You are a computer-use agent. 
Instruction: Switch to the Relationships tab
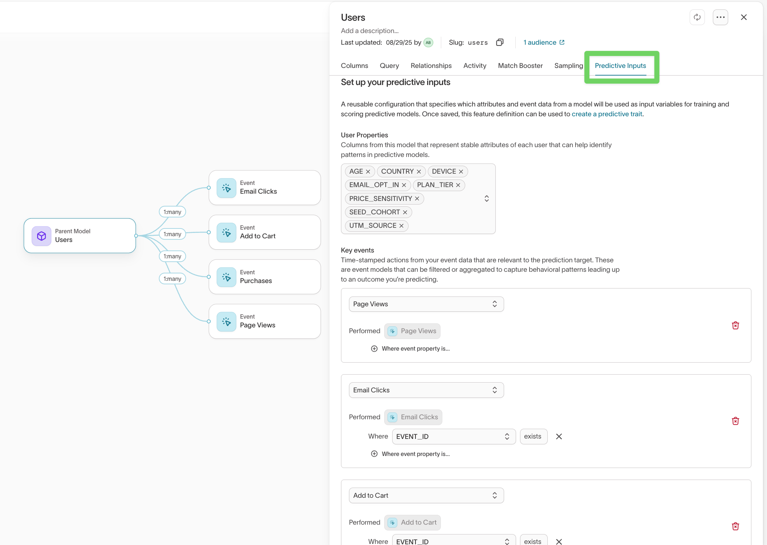point(431,66)
